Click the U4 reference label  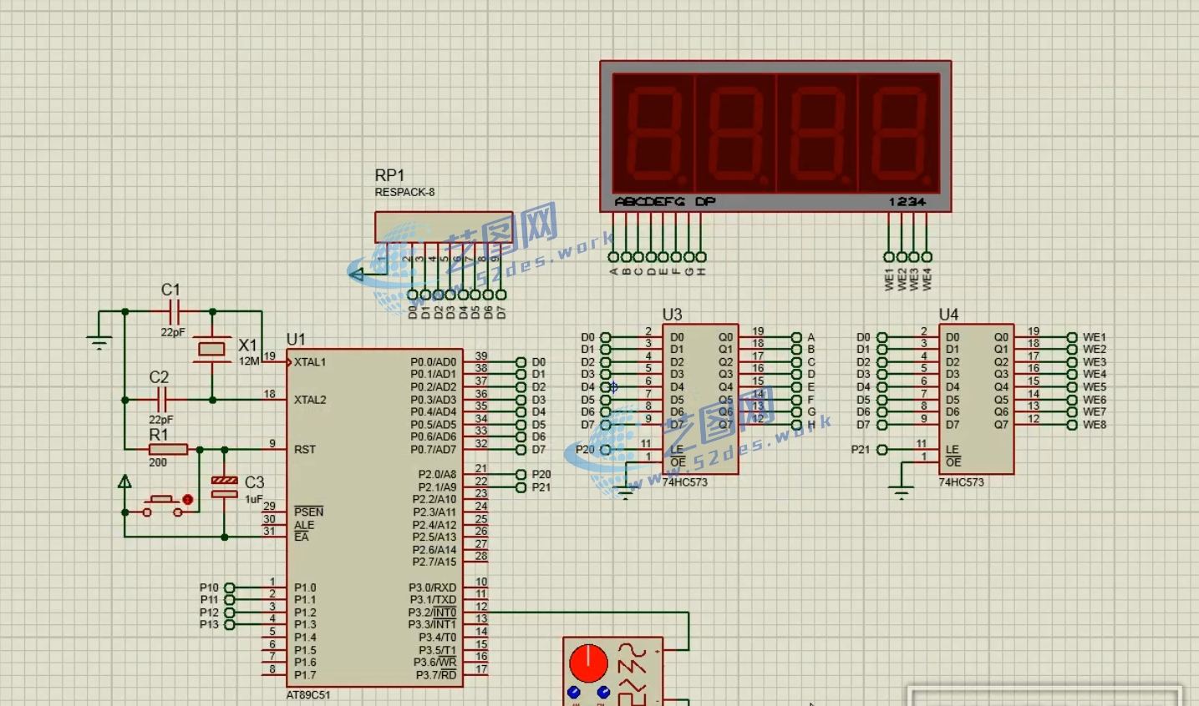(x=948, y=314)
